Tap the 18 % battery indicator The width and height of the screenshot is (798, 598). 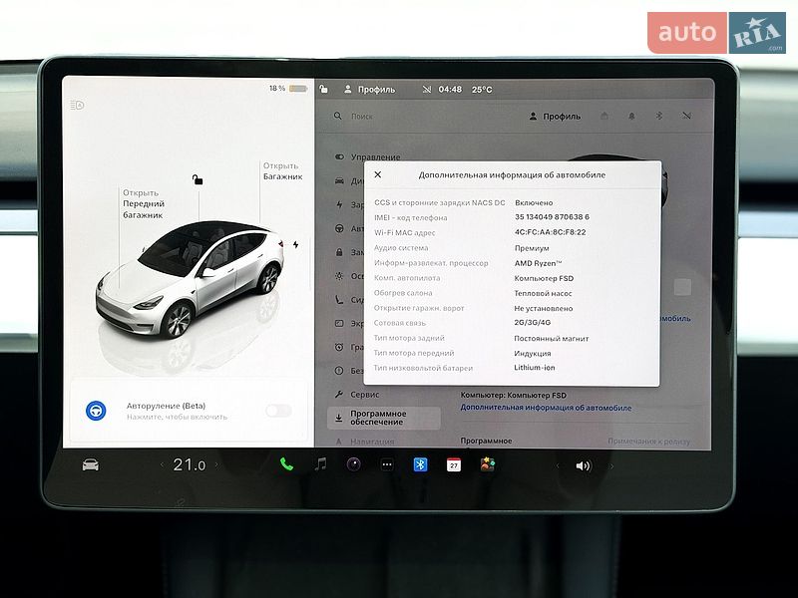288,89
